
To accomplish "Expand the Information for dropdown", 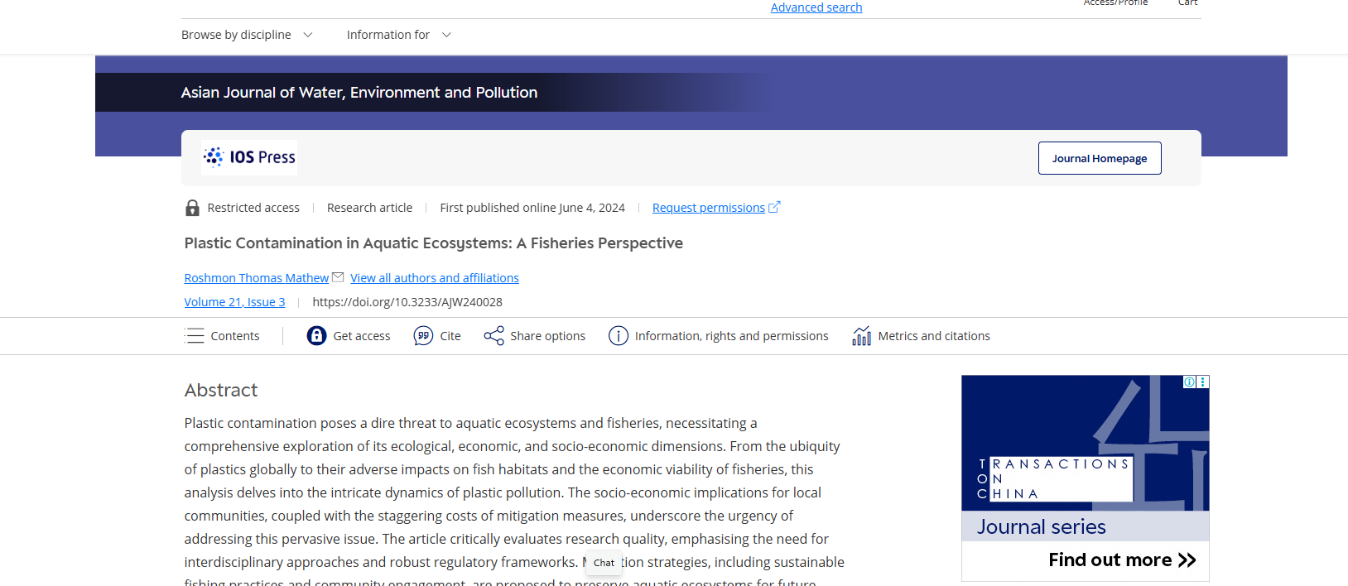I will [x=398, y=35].
